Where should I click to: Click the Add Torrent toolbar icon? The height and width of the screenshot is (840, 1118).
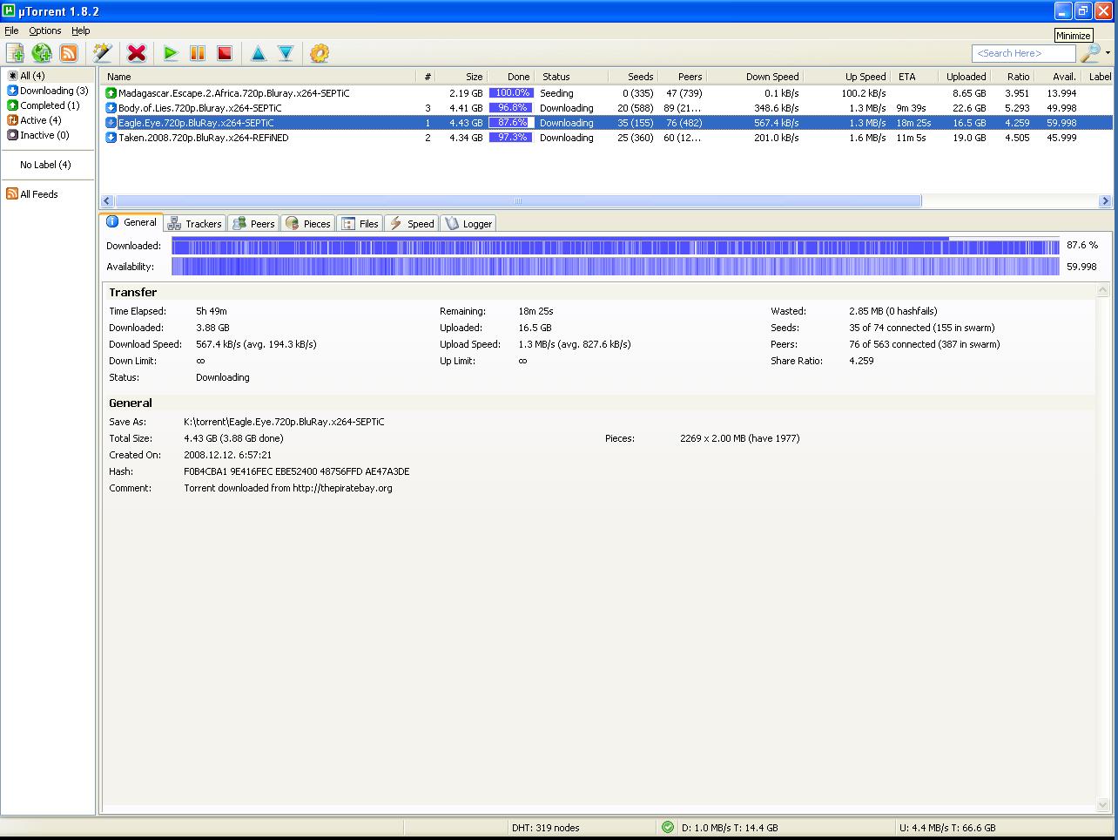(15, 53)
